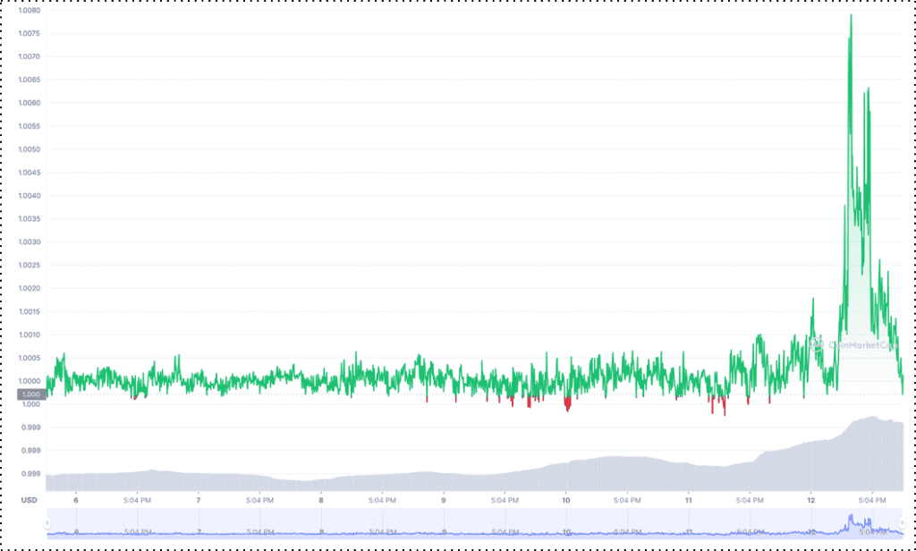Viewport: 916px width, 551px height.
Task: Click the gray 1.000 current price badge
Action: [x=30, y=394]
